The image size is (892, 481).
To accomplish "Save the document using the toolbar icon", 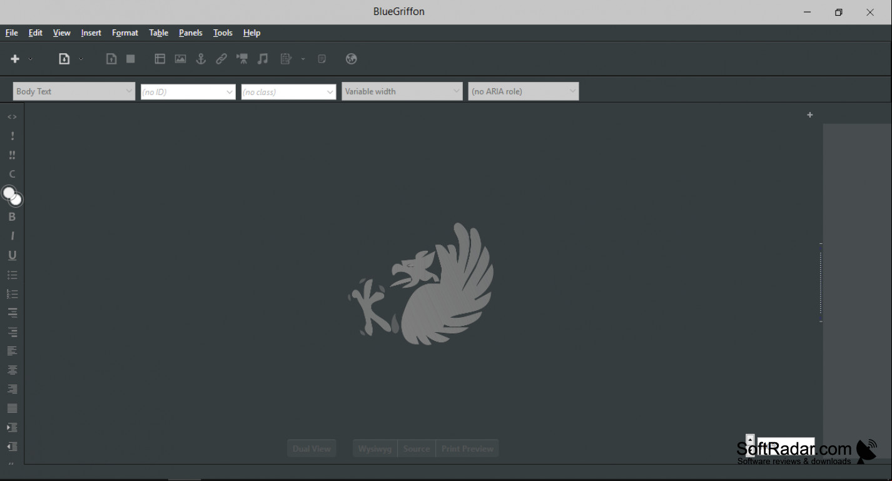I will [x=111, y=59].
